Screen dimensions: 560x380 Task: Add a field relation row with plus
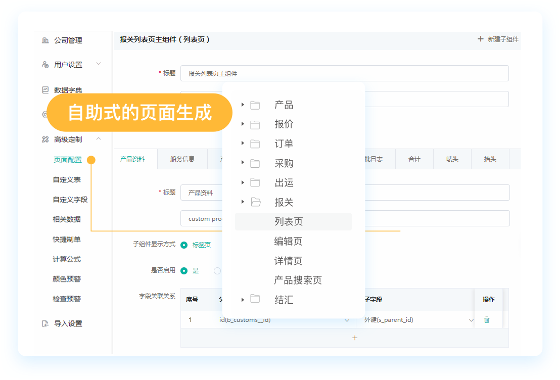pyautogui.click(x=355, y=338)
